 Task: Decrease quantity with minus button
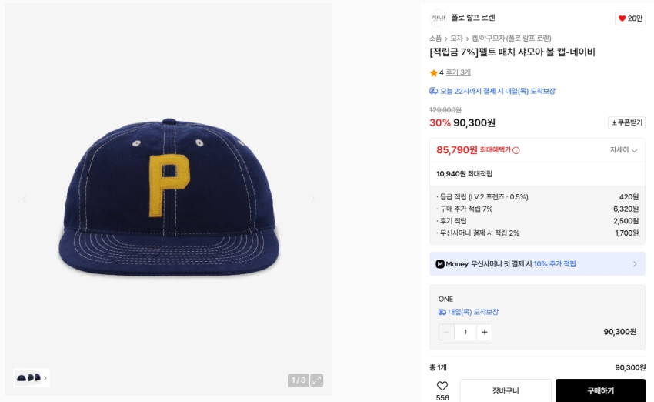tap(446, 332)
